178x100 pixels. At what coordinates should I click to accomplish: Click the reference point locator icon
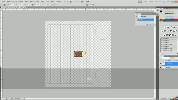(x=4, y=5)
